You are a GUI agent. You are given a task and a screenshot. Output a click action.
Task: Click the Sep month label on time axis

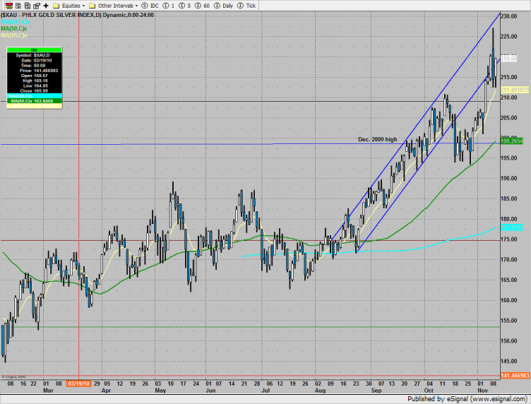(x=376, y=391)
